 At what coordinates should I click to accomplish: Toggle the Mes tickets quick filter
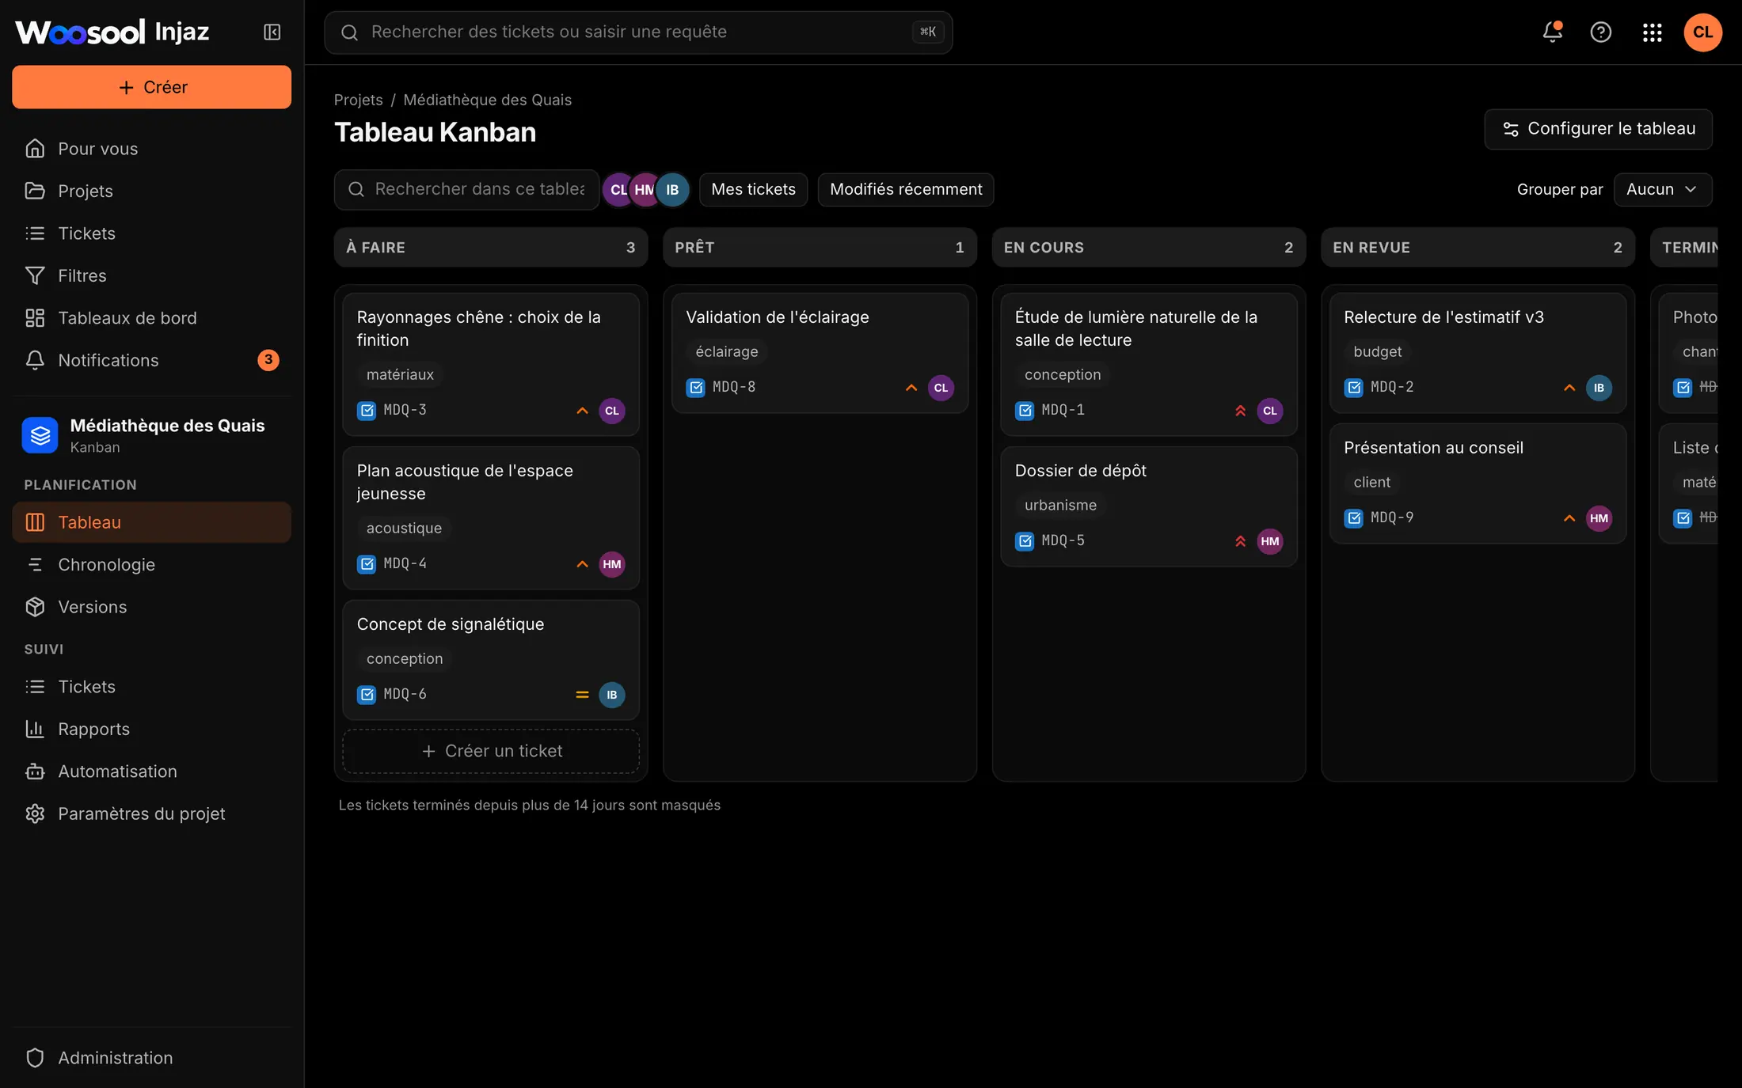pyautogui.click(x=753, y=190)
